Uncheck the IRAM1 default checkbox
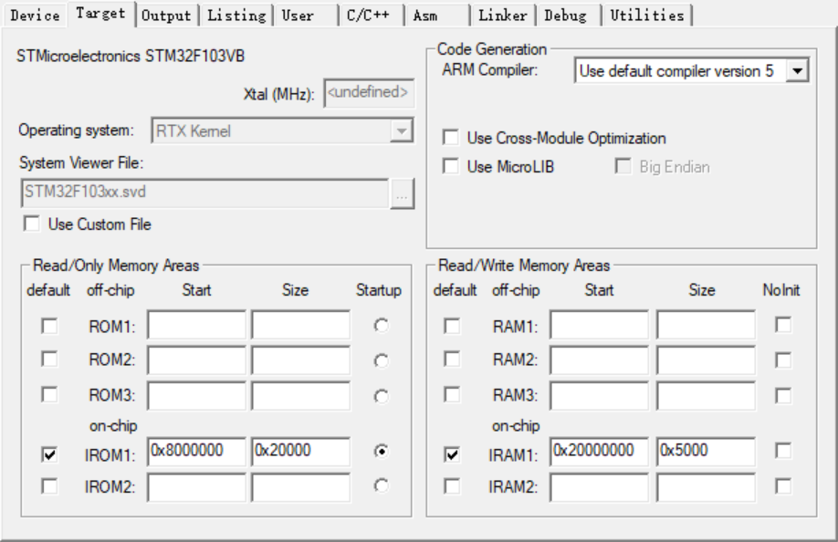The width and height of the screenshot is (838, 542). 452,454
